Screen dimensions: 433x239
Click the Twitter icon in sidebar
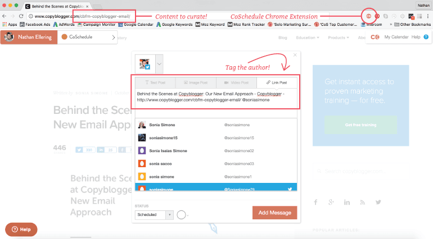(x=378, y=203)
